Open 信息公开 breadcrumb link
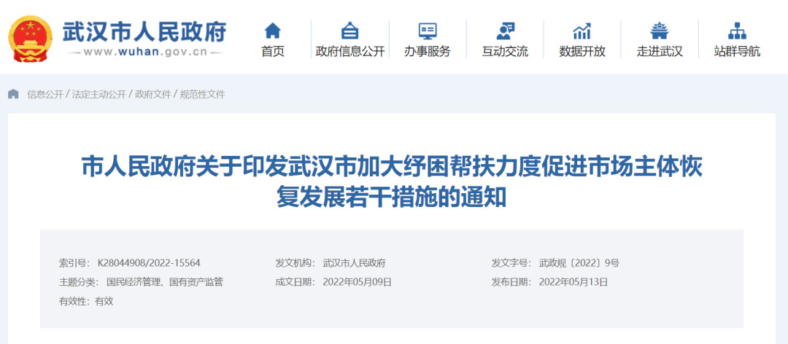This screenshot has height=344, width=788. 45,95
